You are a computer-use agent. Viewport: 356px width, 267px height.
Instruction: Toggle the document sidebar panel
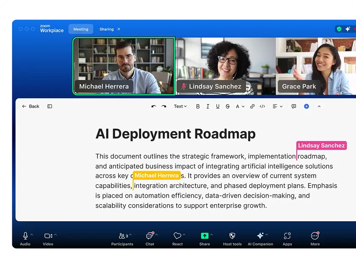click(50, 106)
